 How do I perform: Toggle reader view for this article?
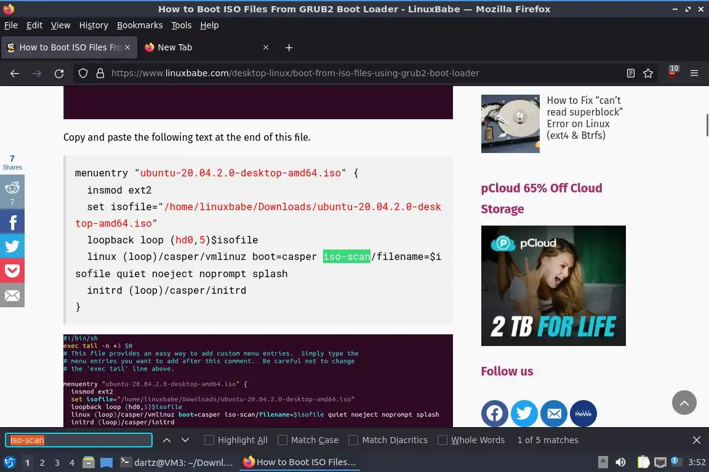(x=631, y=73)
